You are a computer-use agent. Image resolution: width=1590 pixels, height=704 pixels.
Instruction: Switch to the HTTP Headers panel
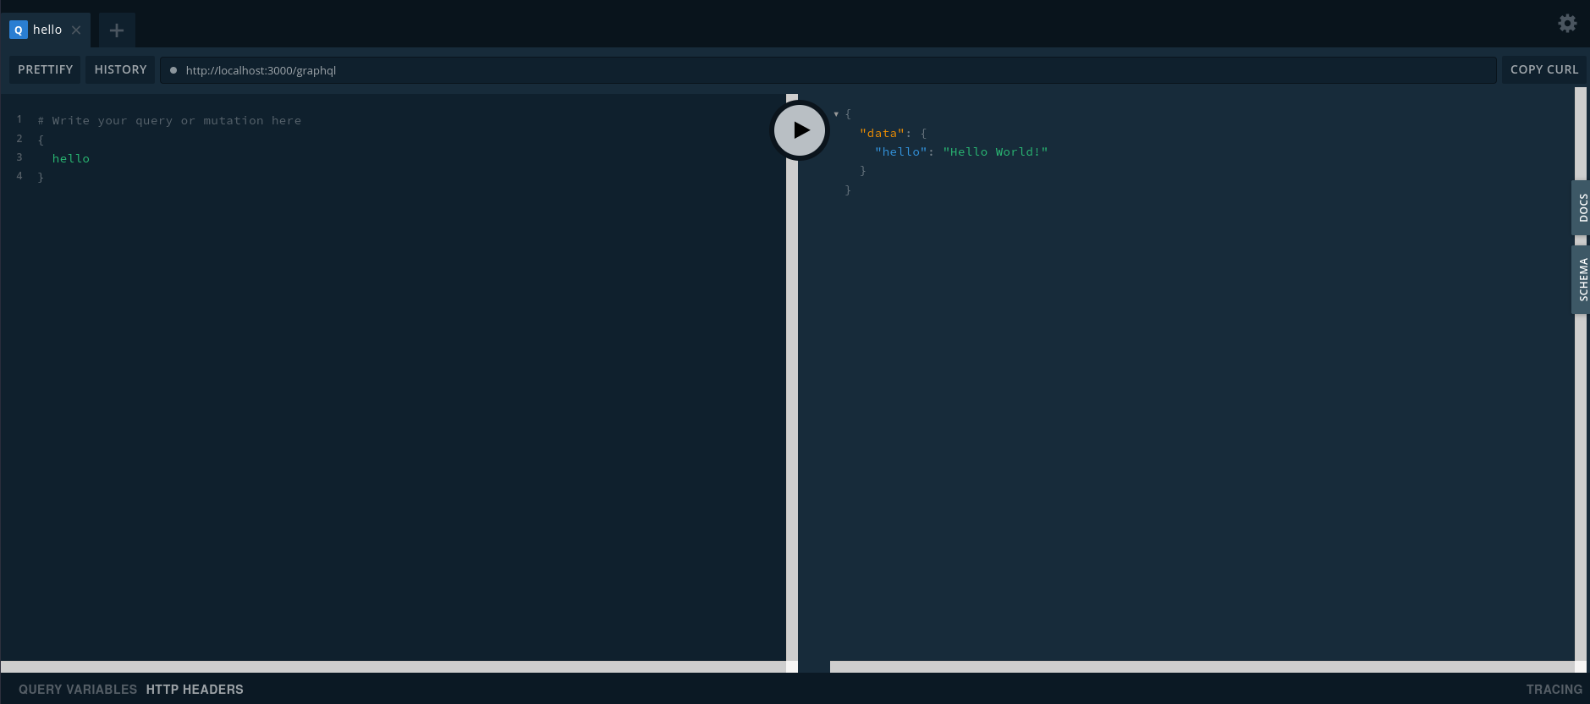tap(195, 690)
